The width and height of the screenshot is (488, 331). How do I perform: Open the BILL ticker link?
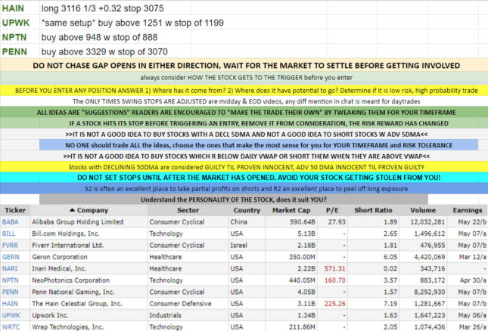coord(9,234)
